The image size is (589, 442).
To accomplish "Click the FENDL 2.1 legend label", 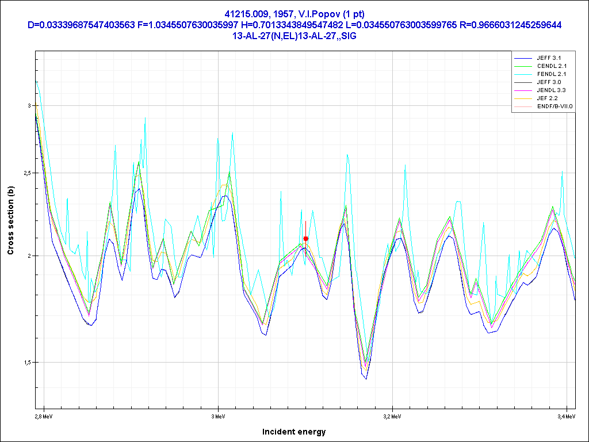I will pos(551,74).
